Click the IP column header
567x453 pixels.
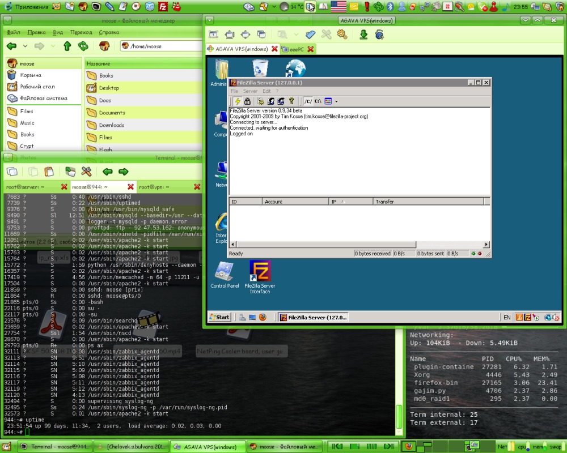point(350,202)
